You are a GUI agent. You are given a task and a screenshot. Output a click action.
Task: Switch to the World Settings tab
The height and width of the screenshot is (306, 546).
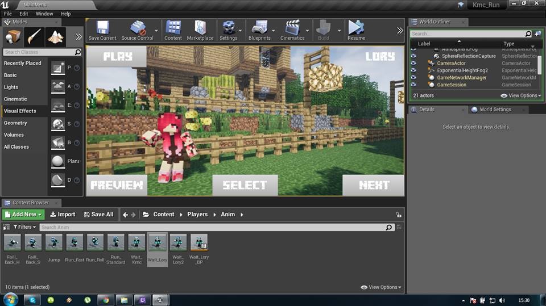coord(494,110)
